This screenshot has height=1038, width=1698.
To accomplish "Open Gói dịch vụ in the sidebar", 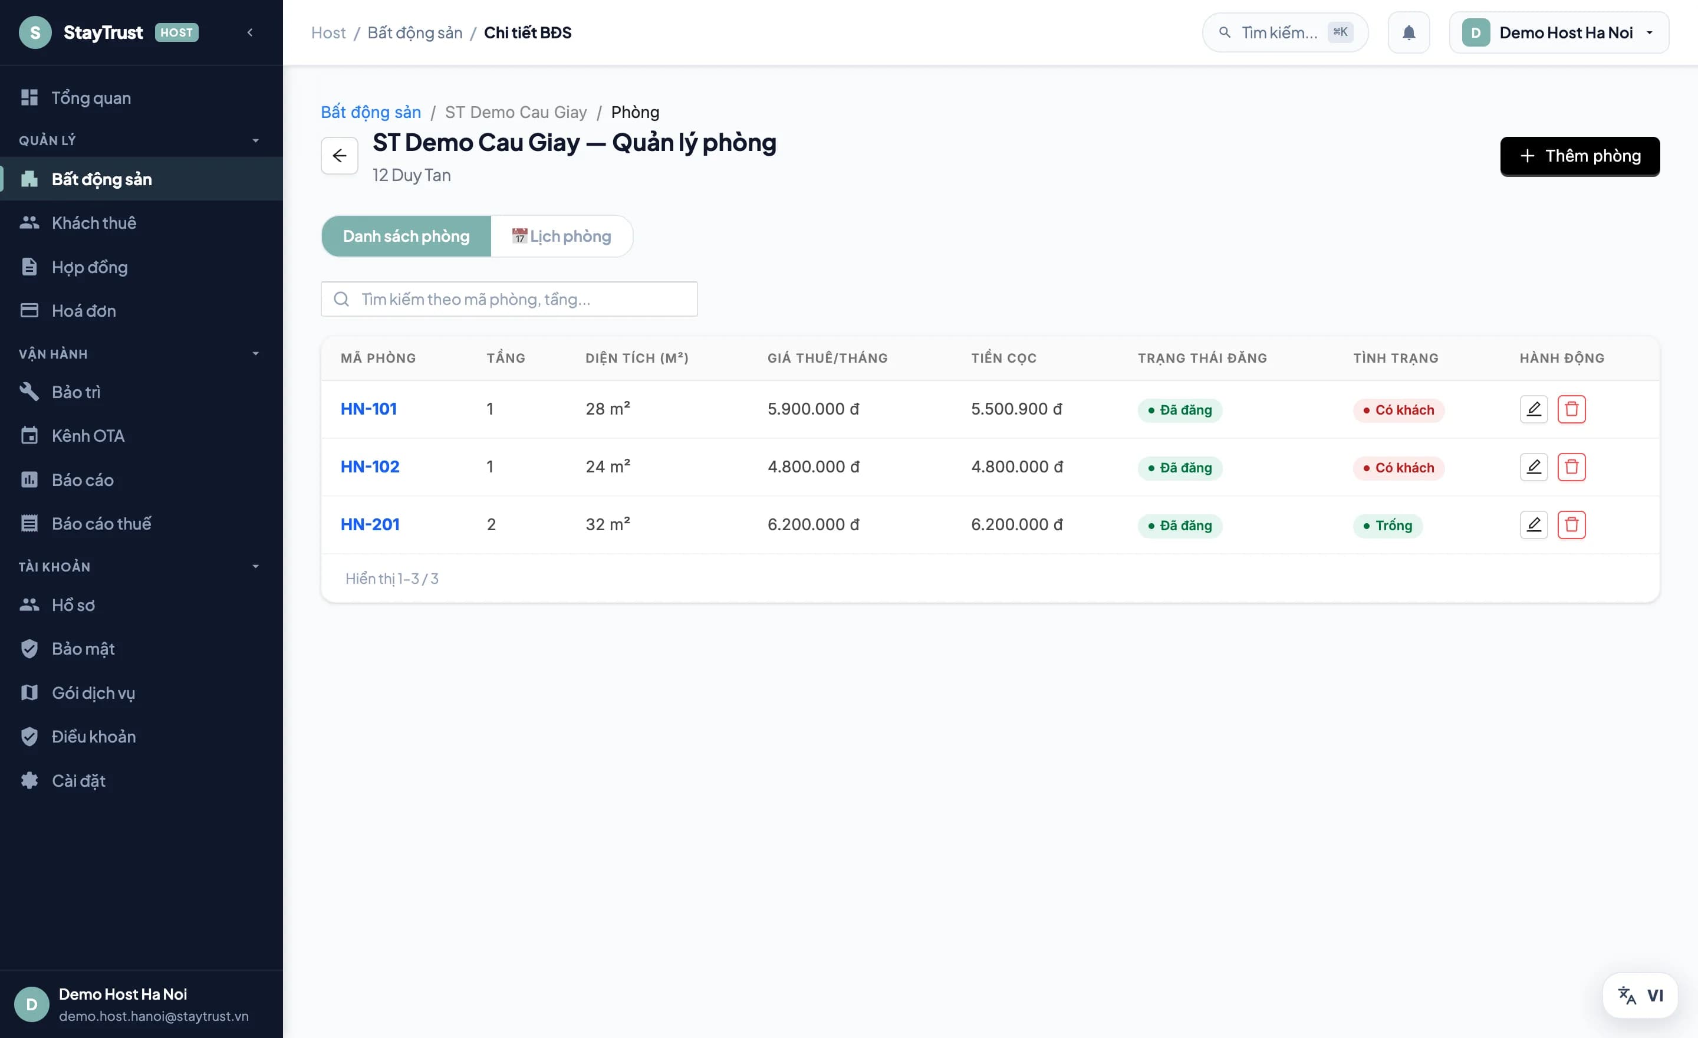I will (141, 693).
